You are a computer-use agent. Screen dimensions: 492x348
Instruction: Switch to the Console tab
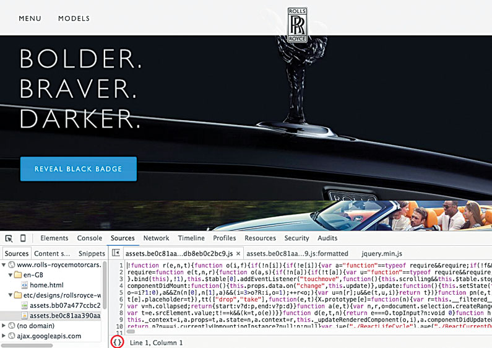point(89,238)
